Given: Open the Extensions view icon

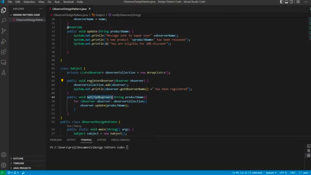Looking at the screenshot, I should click(x=3, y=52).
